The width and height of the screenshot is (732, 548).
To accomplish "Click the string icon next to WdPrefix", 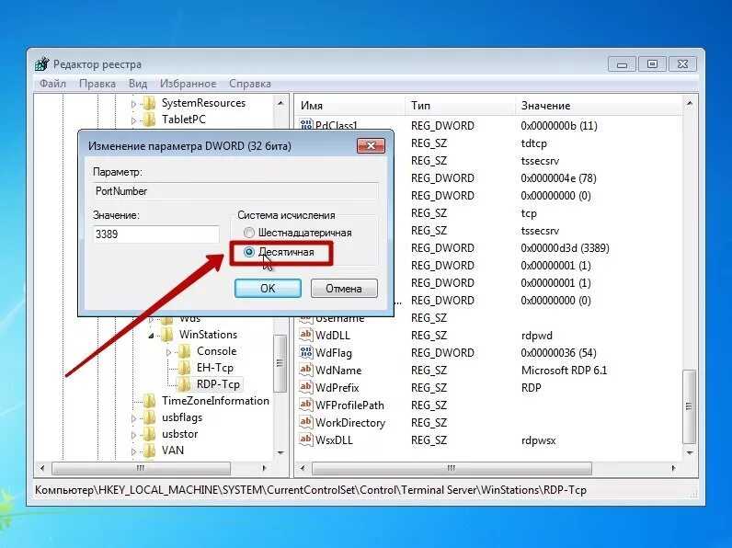I will tap(306, 387).
